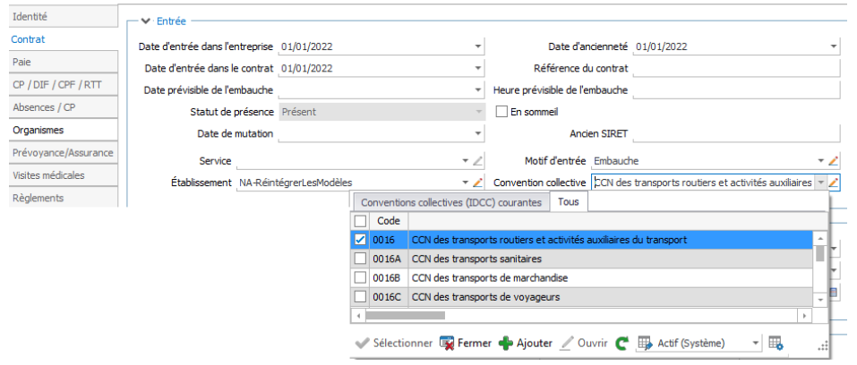
Task: Click the horizontal scrollbar of the conventions list
Action: point(580,315)
